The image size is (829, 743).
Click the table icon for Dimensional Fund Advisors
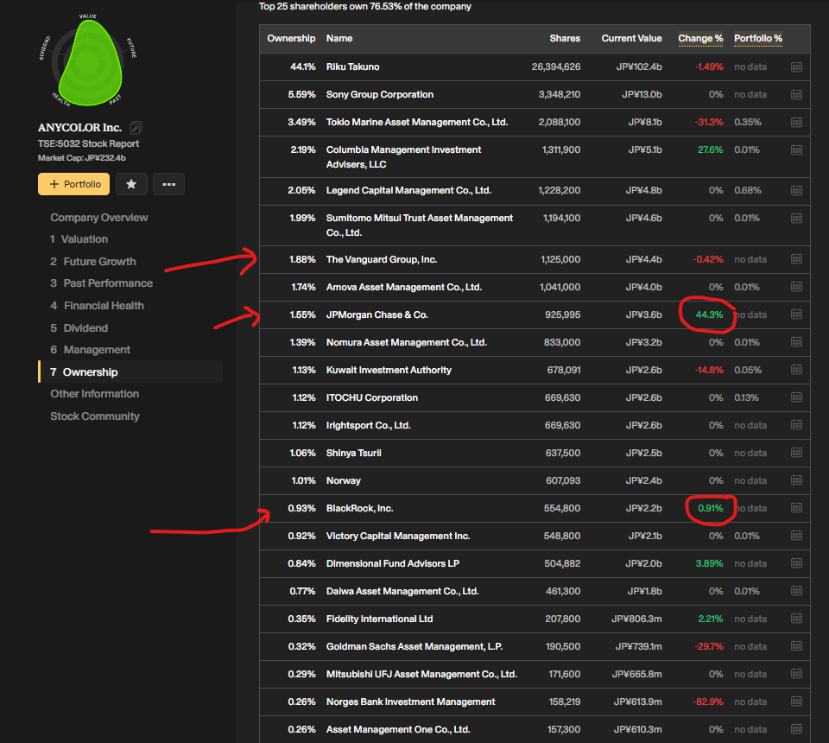pyautogui.click(x=796, y=563)
